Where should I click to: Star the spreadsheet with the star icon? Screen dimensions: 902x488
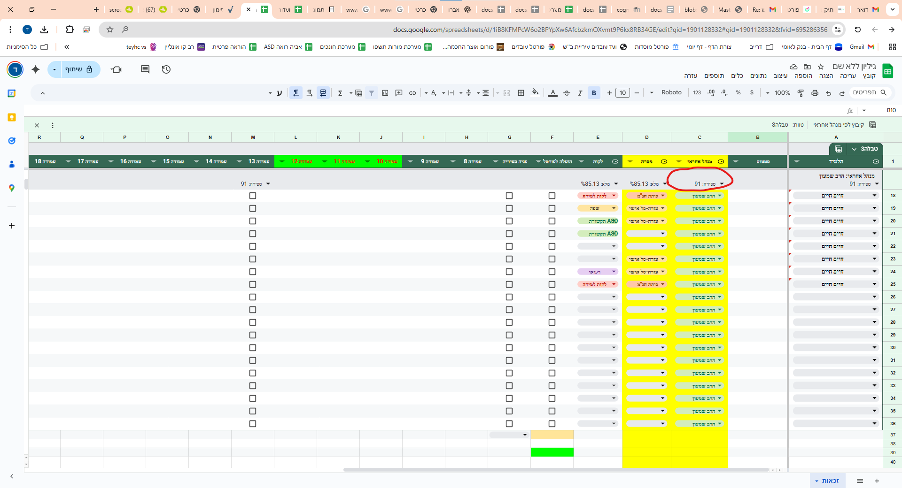[x=821, y=67]
